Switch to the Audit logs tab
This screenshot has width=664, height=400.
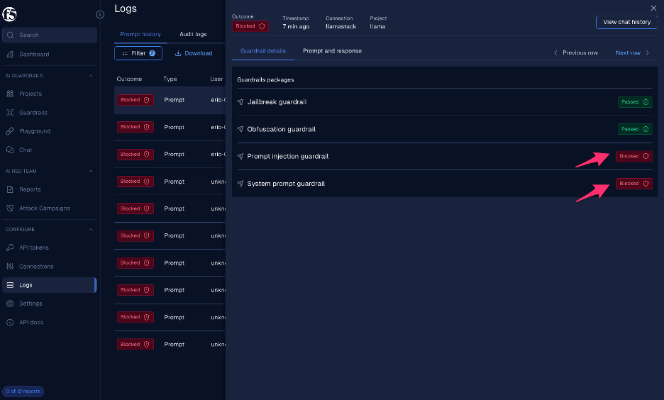(193, 34)
